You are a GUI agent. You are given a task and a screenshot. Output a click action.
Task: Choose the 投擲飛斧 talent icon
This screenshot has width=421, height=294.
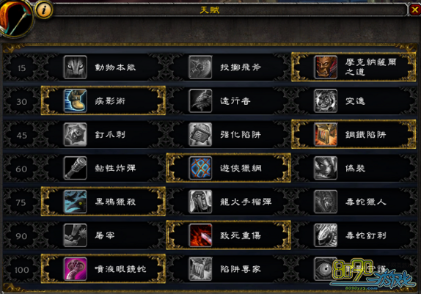coord(200,67)
